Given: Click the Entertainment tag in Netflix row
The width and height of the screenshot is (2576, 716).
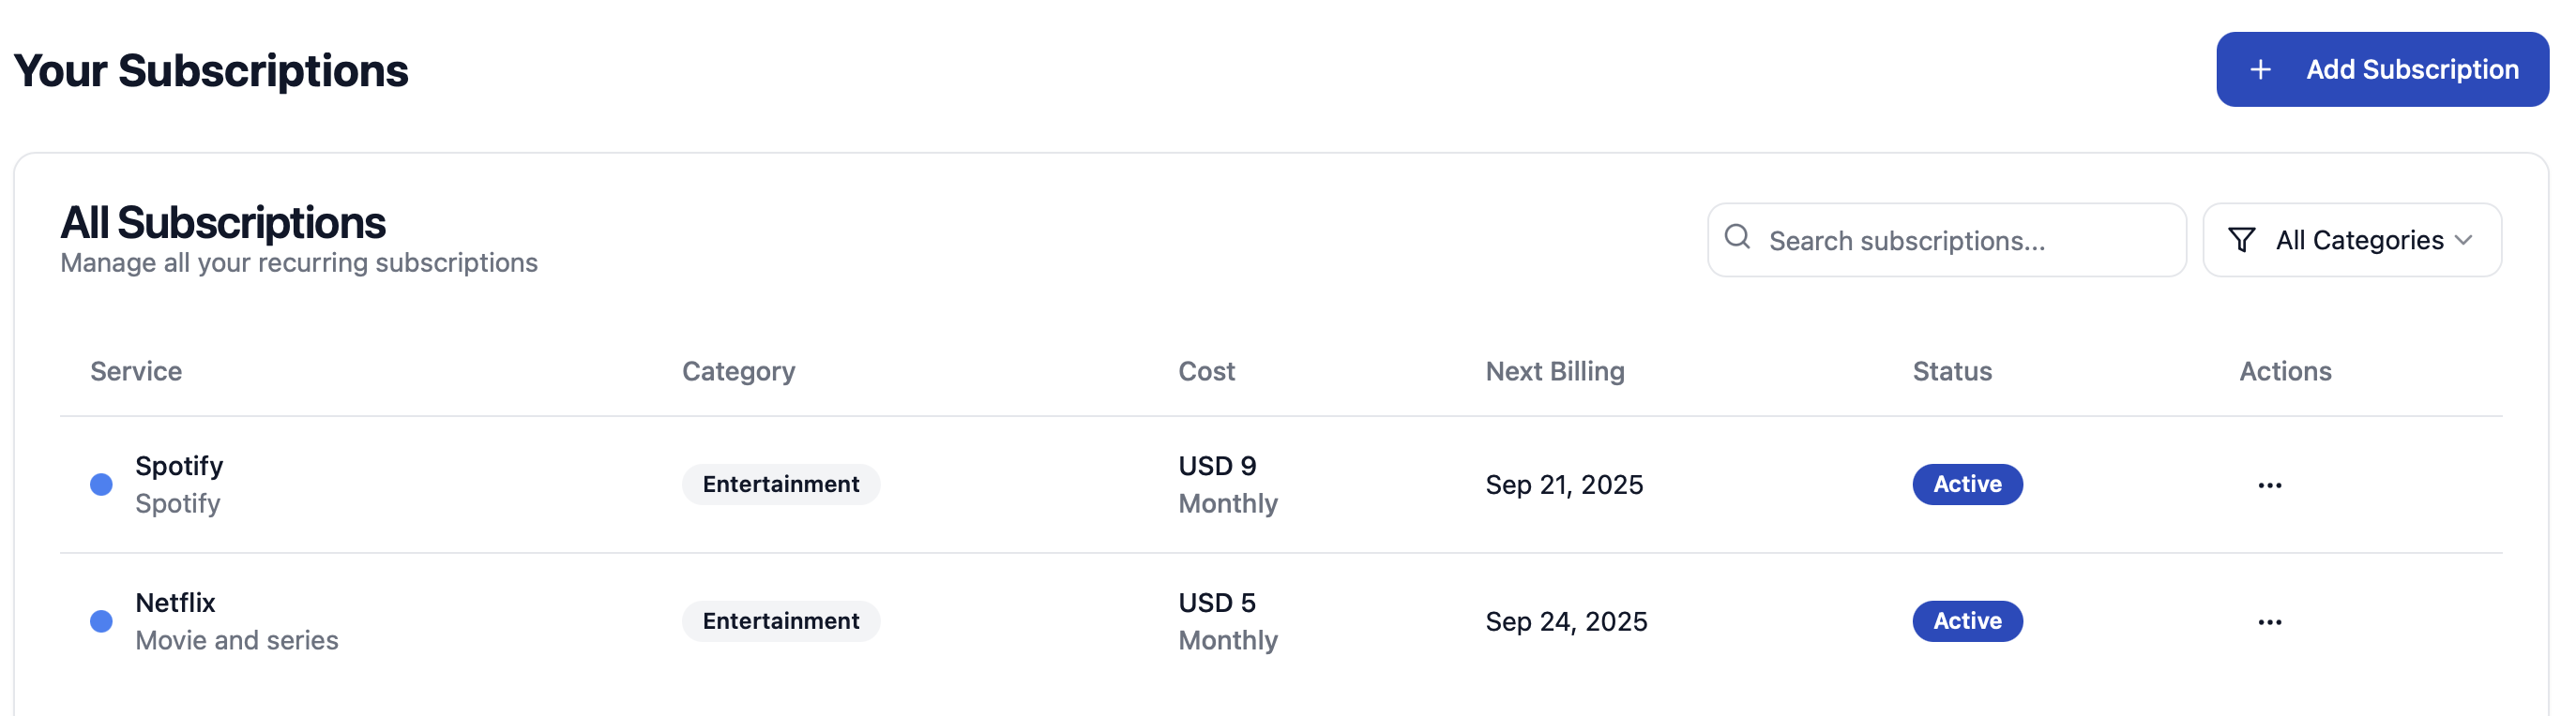Looking at the screenshot, I should (780, 621).
